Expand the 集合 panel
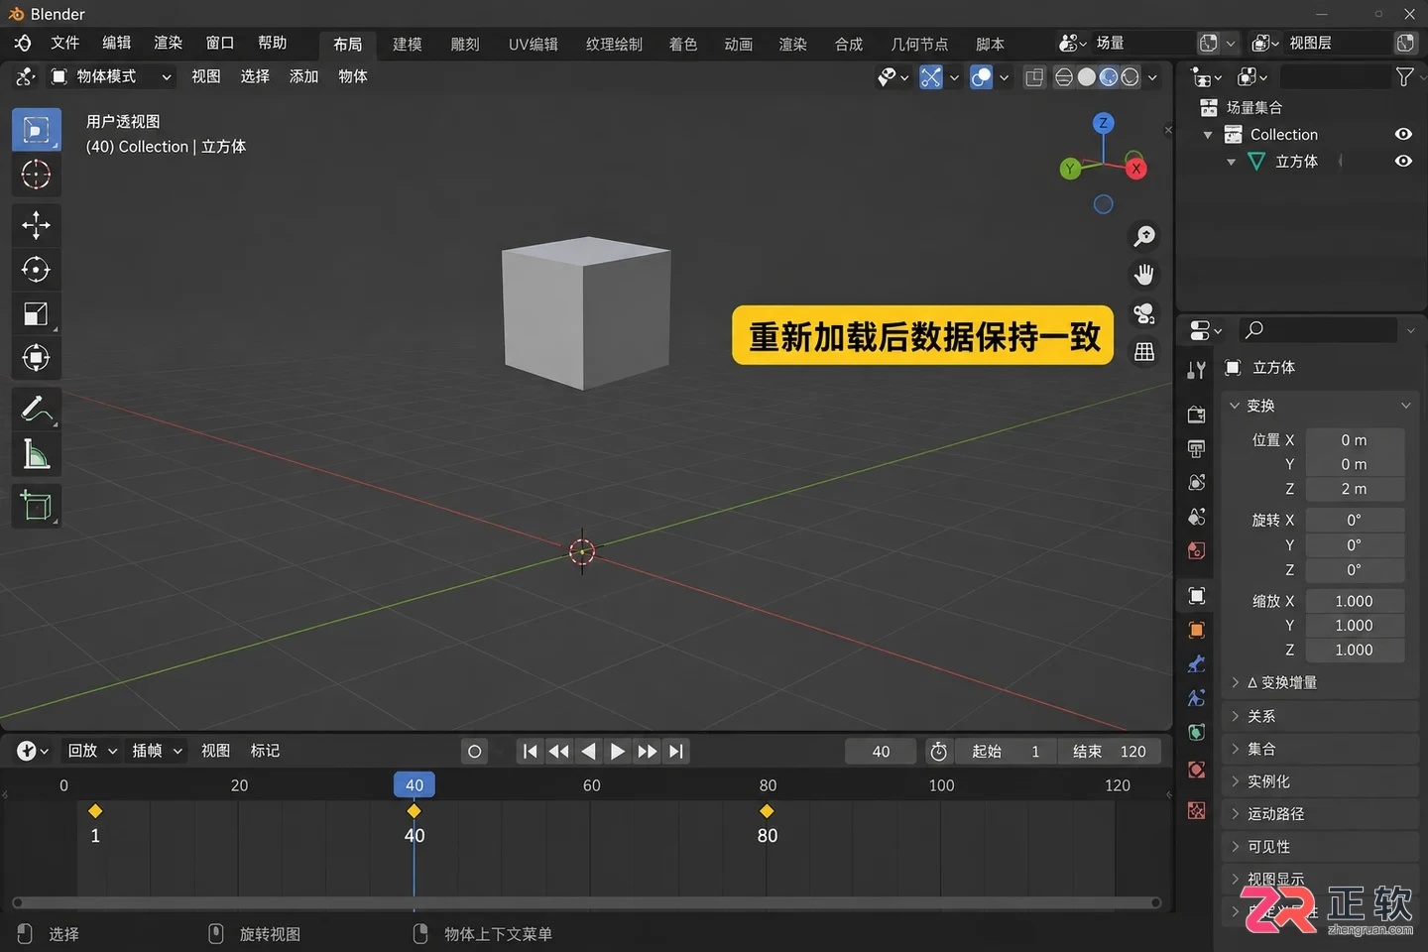The width and height of the screenshot is (1428, 952). 1320,749
